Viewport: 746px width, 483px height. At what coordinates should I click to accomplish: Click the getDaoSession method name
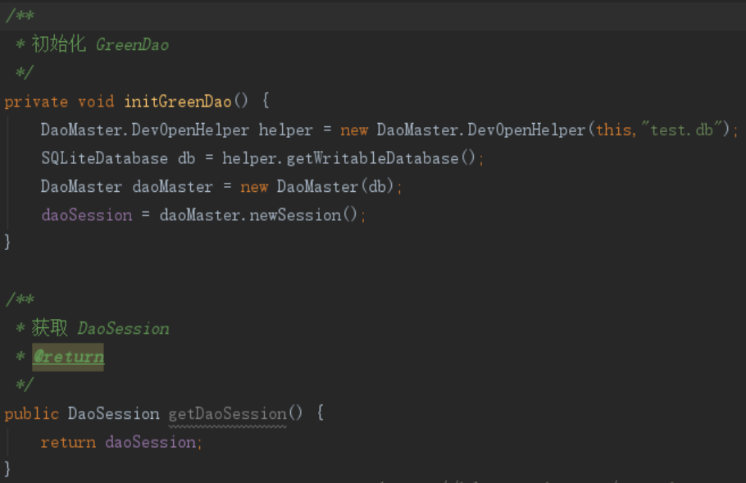tap(228, 413)
